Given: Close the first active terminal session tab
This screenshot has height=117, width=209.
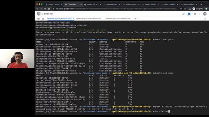Looking at the screenshot, I should click(73, 19).
